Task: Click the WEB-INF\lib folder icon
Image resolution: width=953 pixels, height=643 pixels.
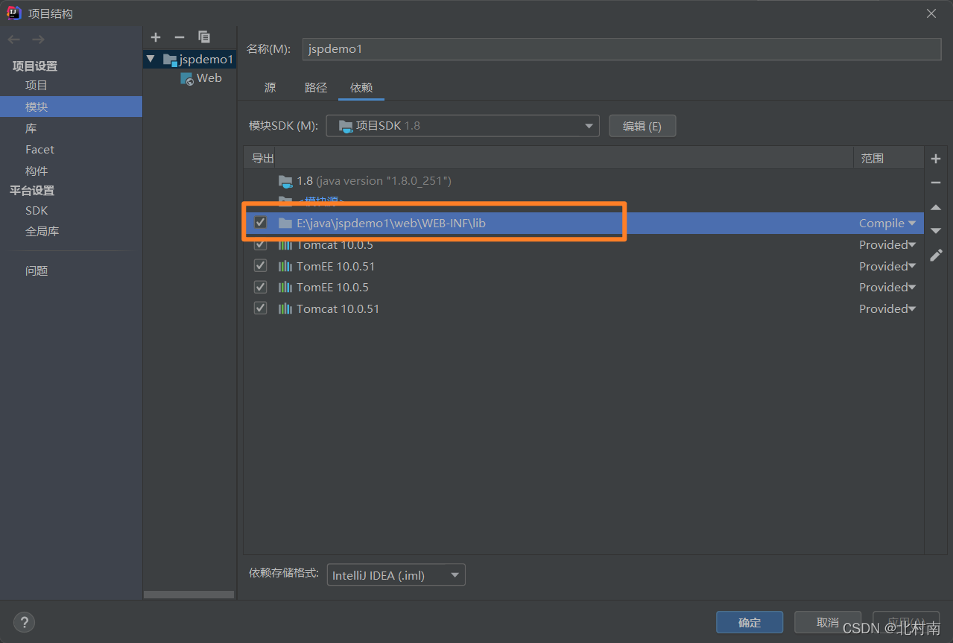Action: [x=285, y=223]
